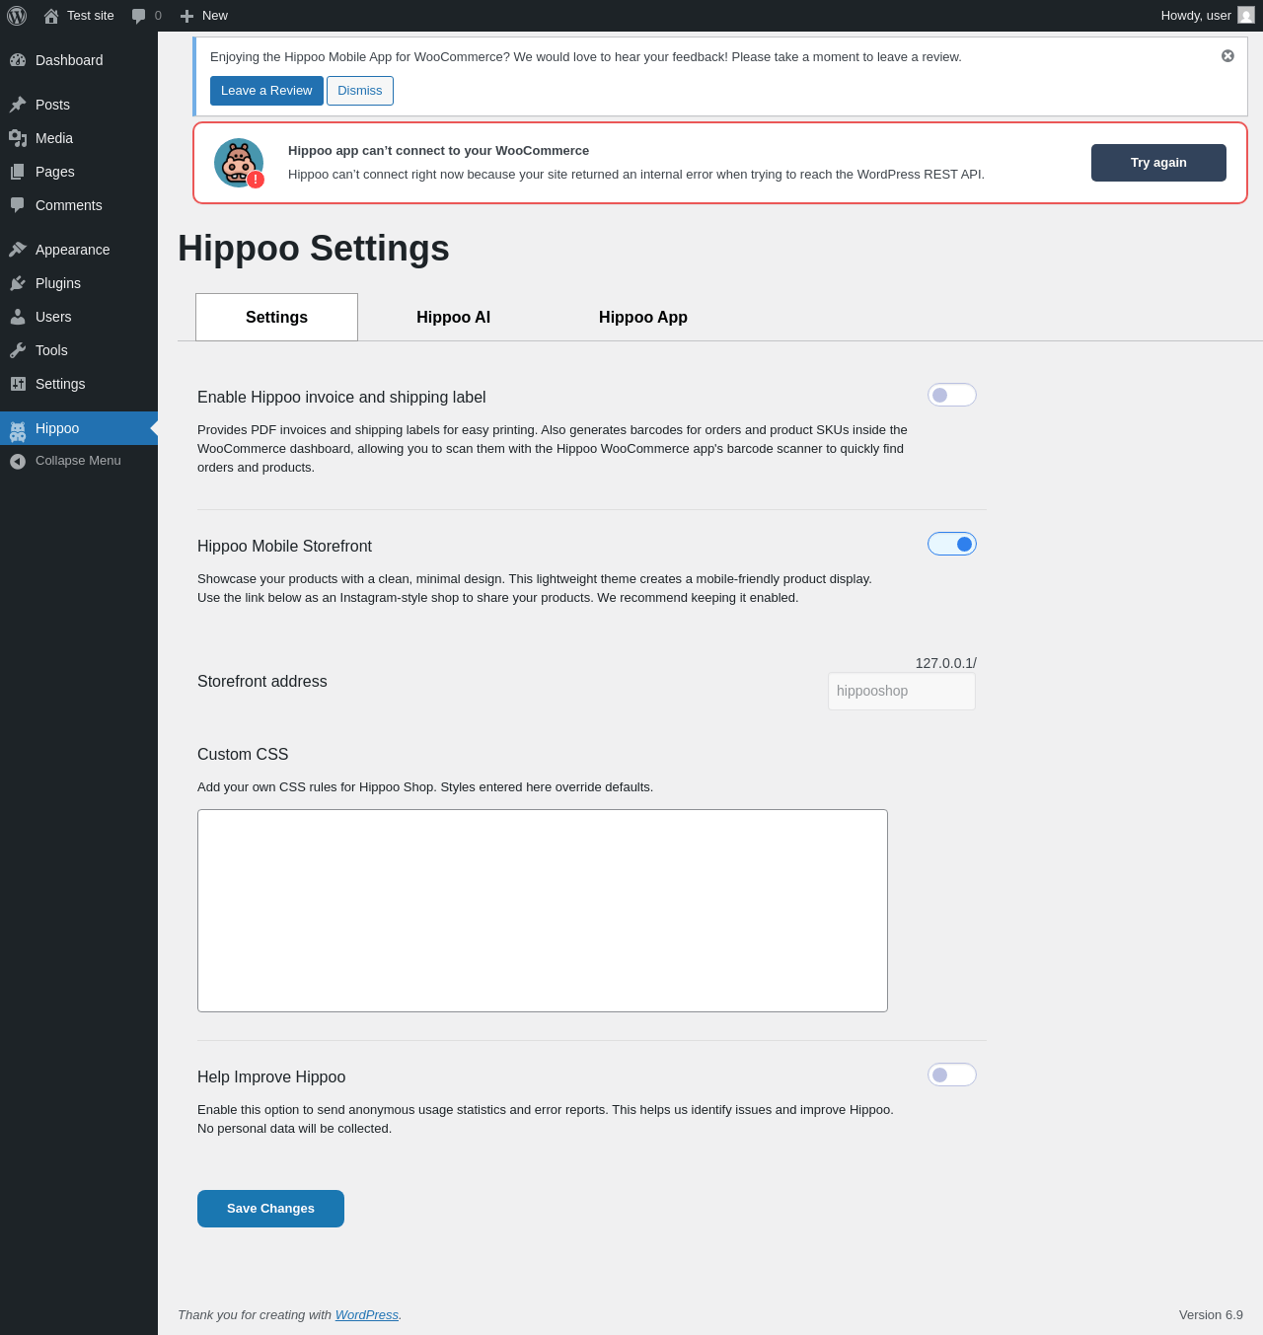This screenshot has width=1263, height=1335.
Task: Click New in the admin bar
Action: [x=203, y=16]
